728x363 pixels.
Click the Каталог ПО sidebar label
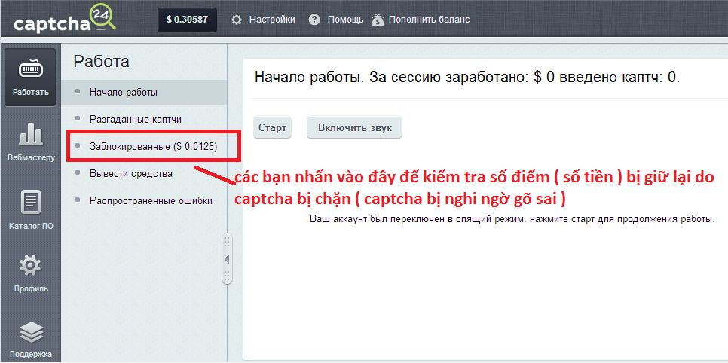coord(31,227)
